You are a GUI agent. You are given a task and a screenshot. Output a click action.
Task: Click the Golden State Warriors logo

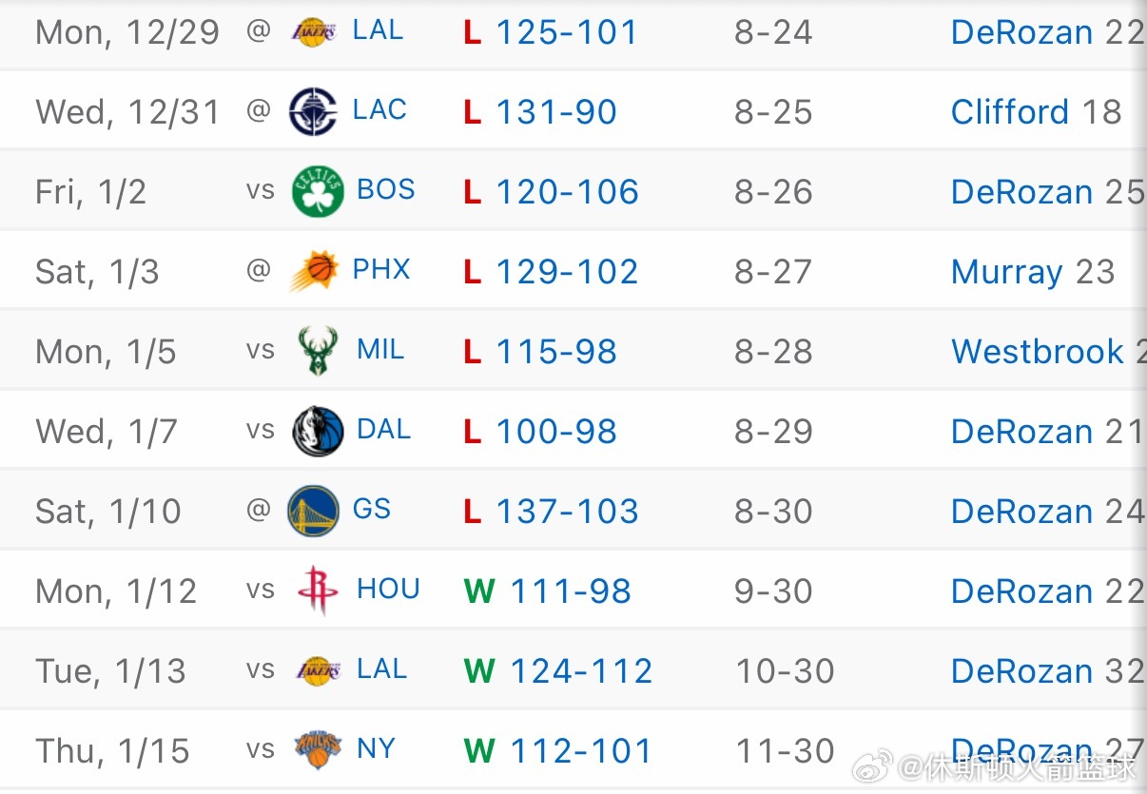click(313, 511)
